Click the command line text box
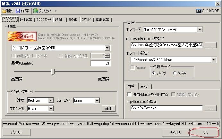This screenshot has height=139, width=222. pyautogui.click(x=111, y=124)
